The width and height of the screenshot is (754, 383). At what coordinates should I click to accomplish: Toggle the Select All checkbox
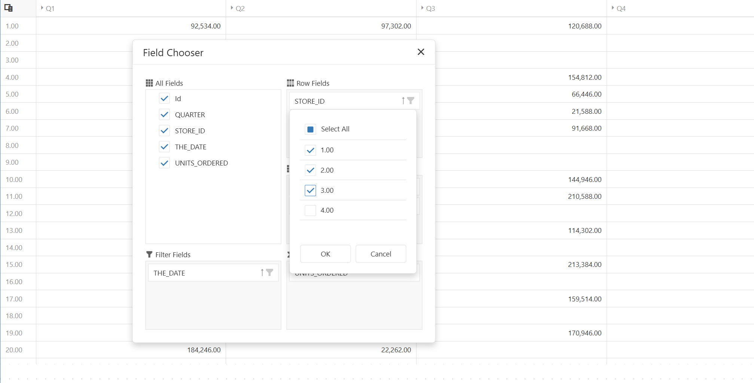(x=310, y=129)
